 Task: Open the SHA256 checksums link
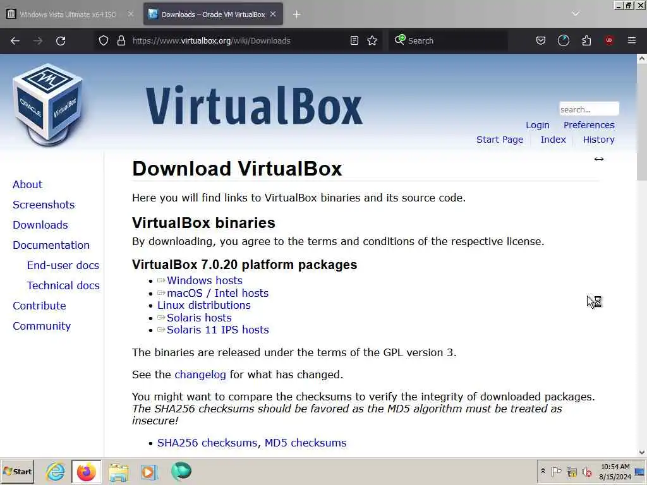coord(209,443)
